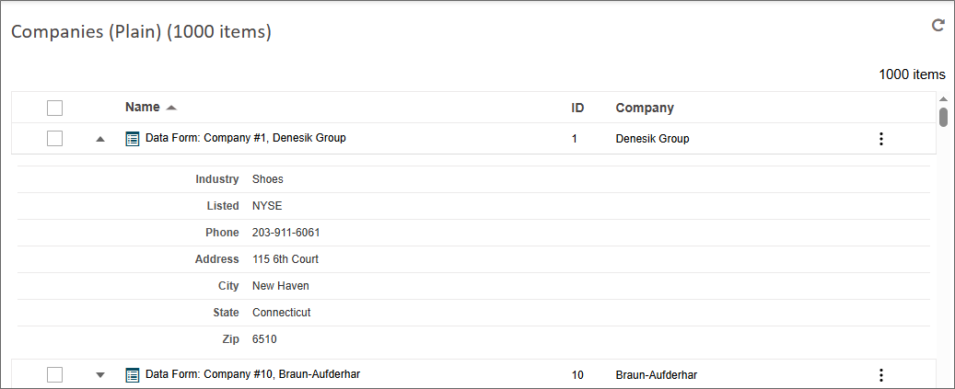Sort by the Name column header
This screenshot has width=955, height=389.
(142, 108)
